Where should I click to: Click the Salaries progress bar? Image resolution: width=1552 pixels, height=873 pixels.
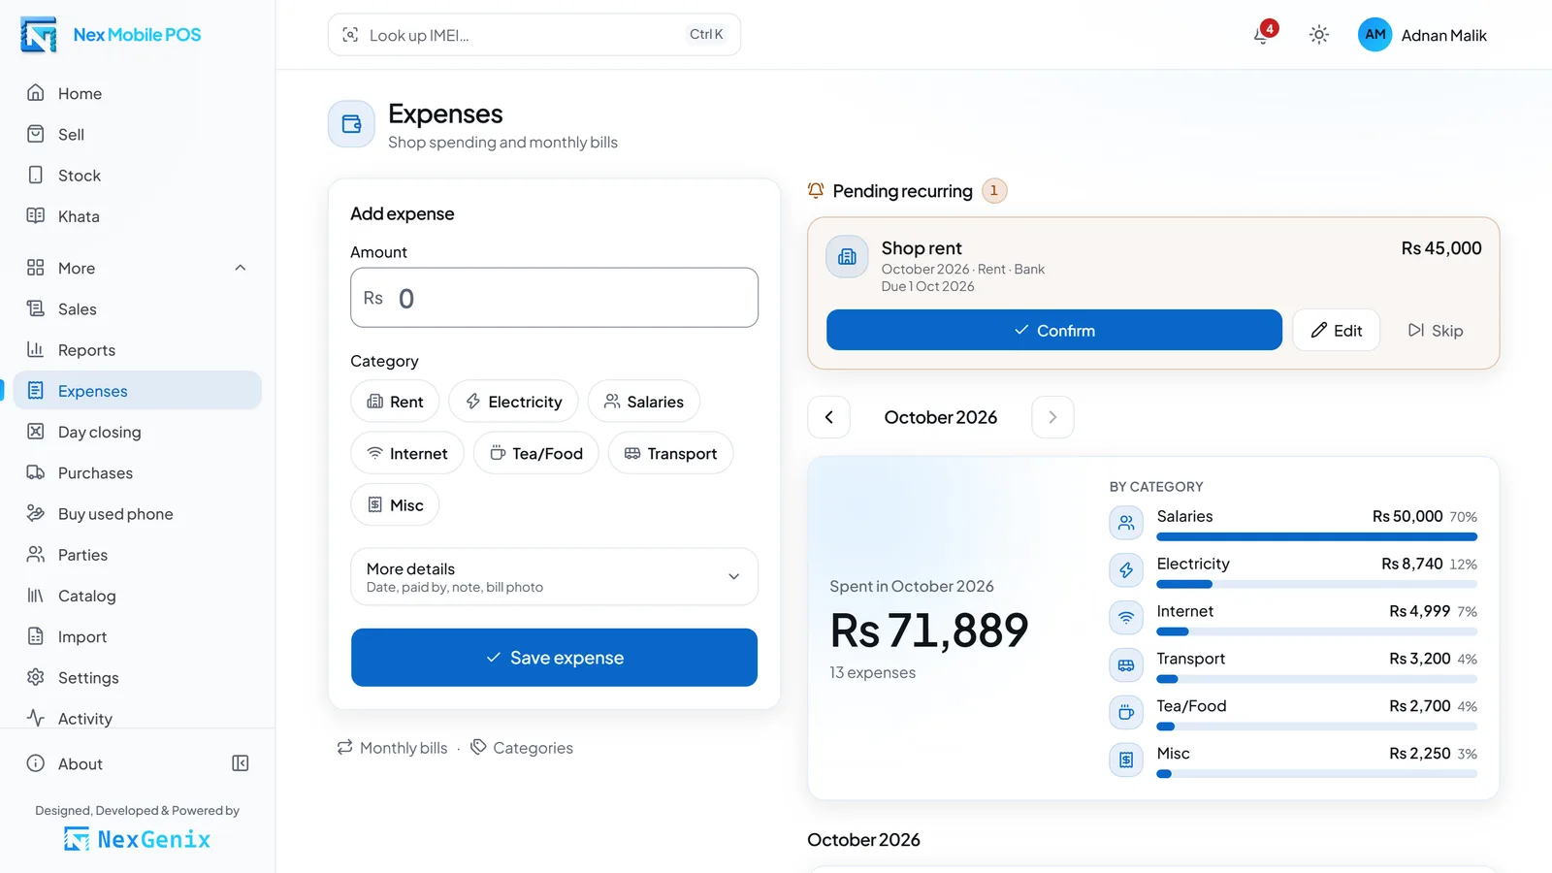tap(1317, 536)
